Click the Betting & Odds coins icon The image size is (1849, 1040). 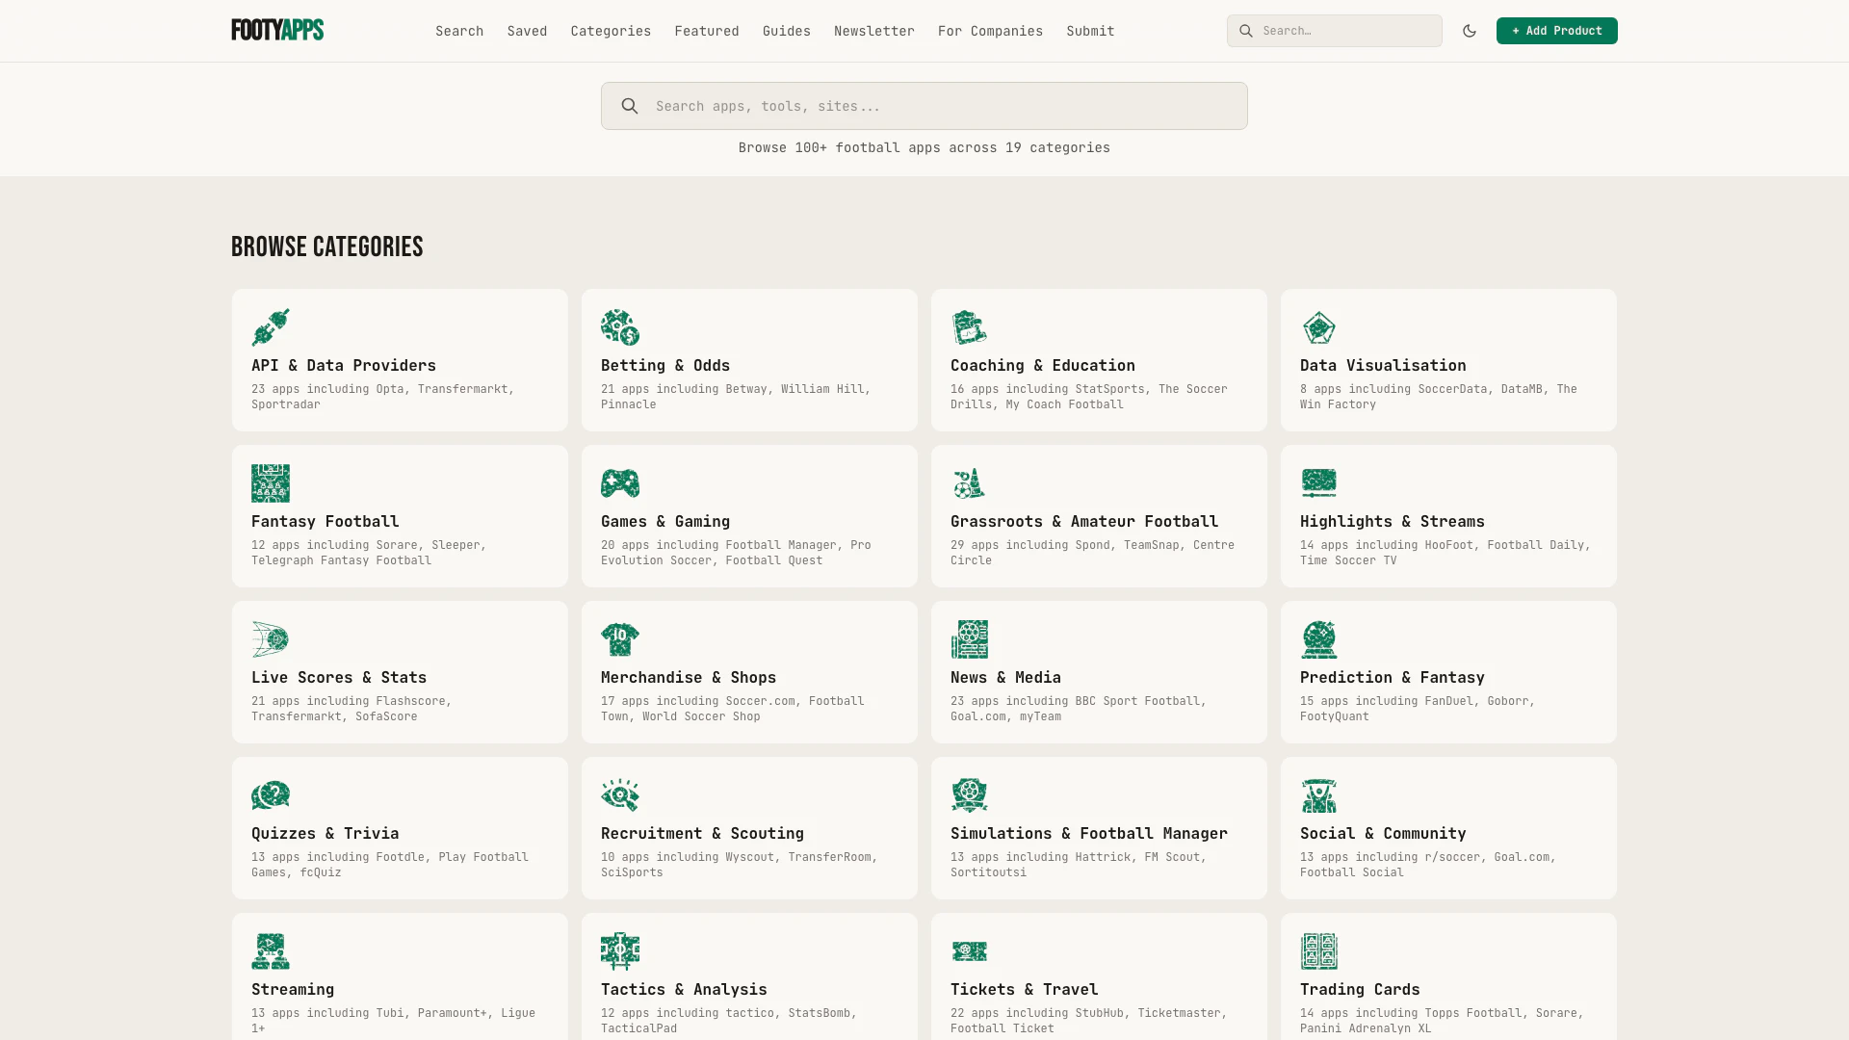tap(620, 327)
